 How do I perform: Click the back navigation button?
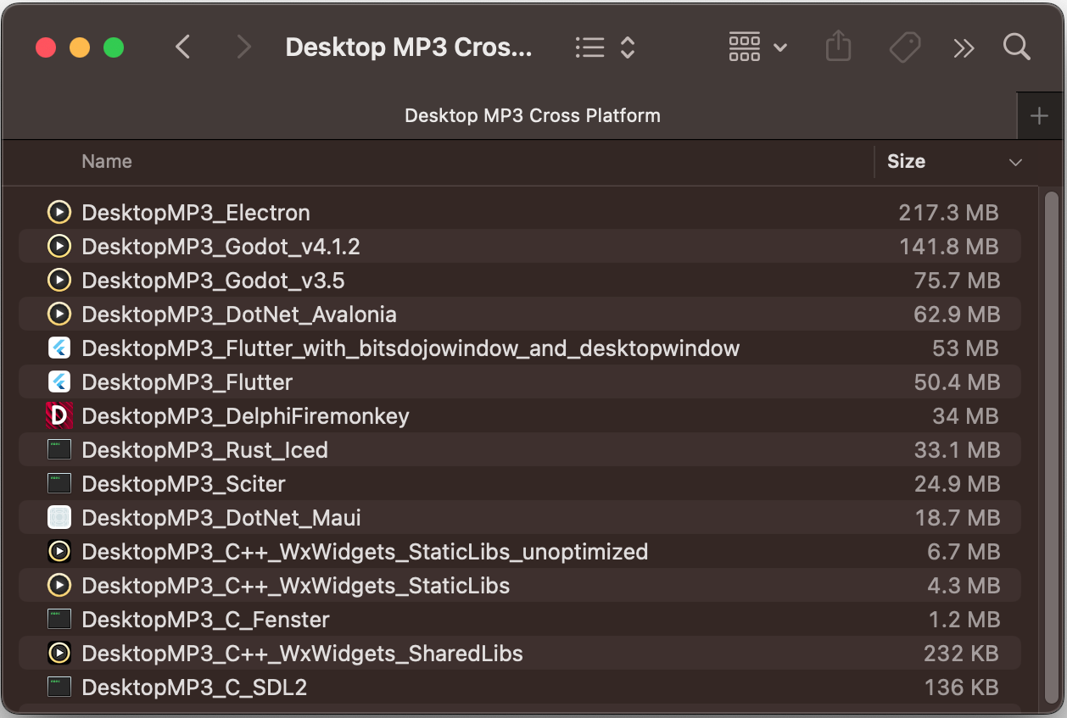click(183, 47)
